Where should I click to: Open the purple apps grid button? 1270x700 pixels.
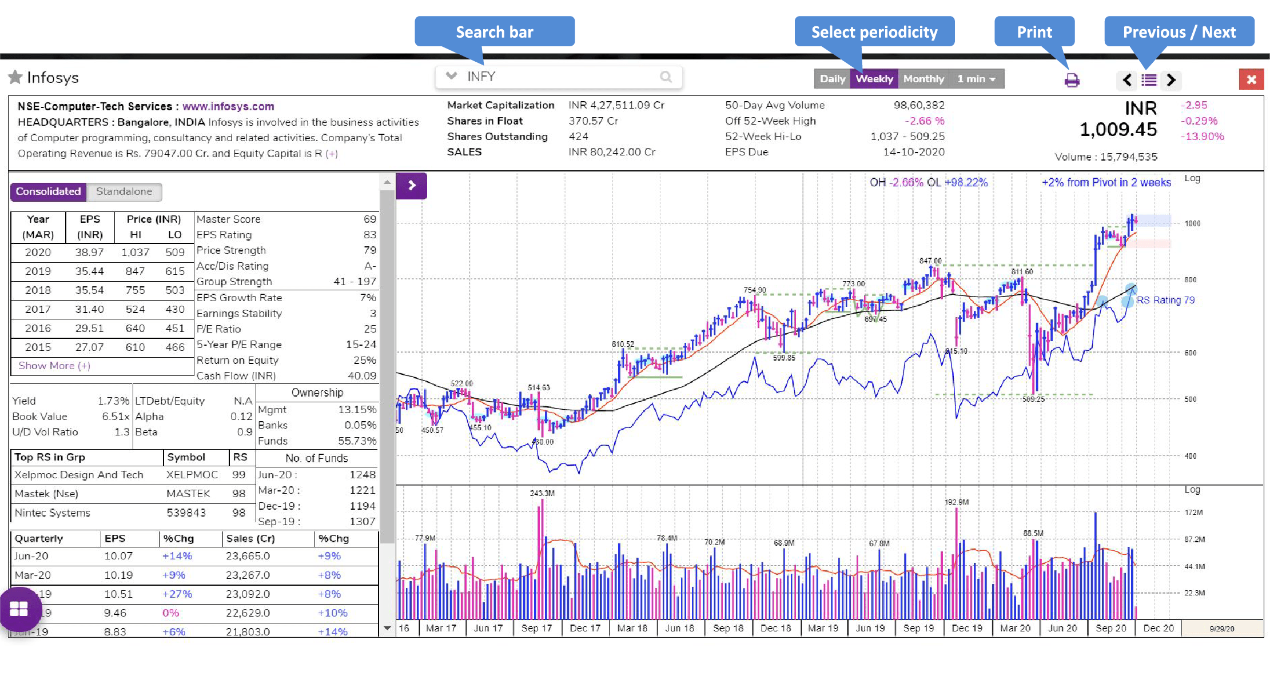point(19,609)
